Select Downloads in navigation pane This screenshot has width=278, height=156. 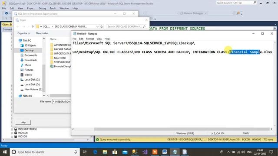[29, 60]
